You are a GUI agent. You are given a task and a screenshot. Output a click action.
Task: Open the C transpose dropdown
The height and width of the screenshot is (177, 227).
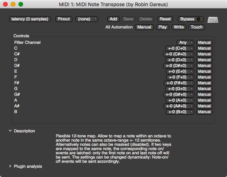click(x=180, y=48)
